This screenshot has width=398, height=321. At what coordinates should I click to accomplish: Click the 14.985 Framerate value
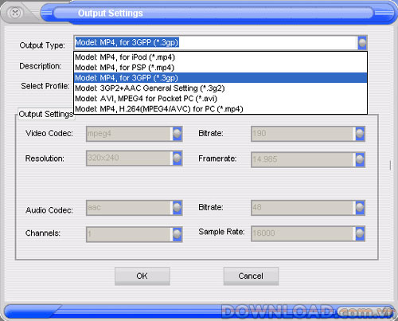265,159
